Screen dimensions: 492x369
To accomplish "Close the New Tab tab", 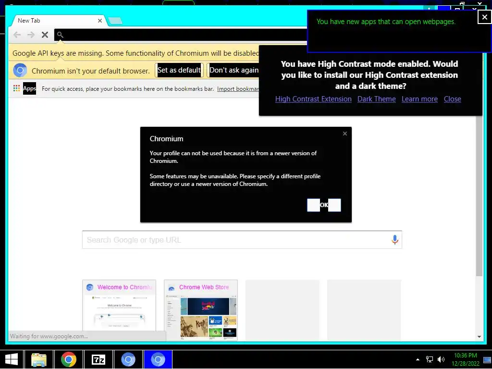I will 100,21.
